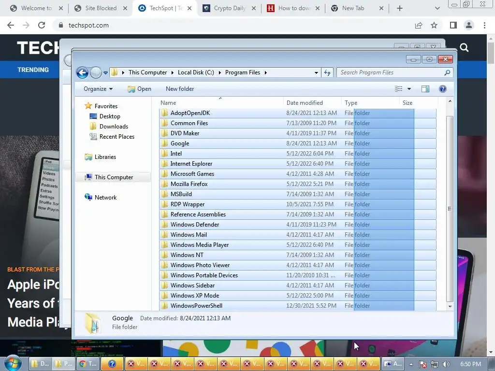Refresh the Program Files folder view
495x371 pixels.
[x=327, y=72]
